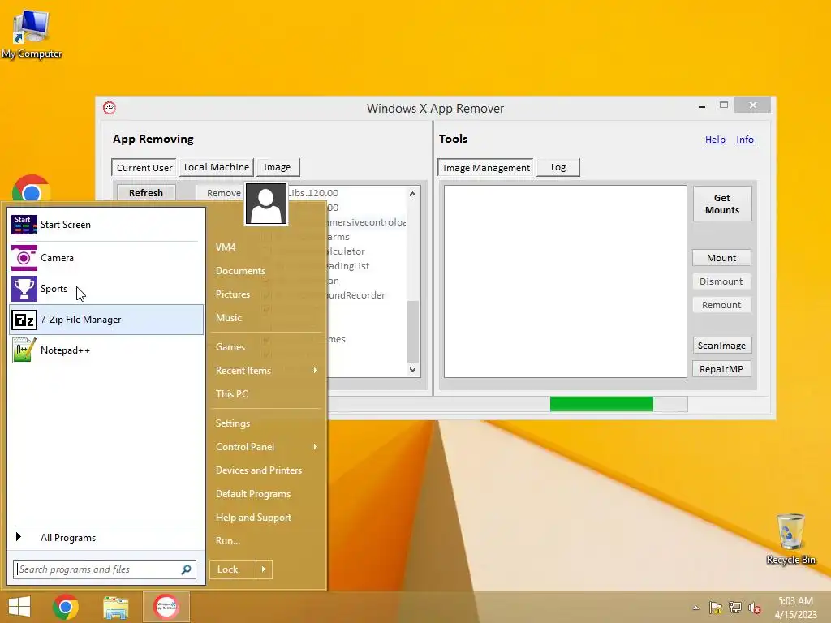
Task: Open the Help link
Action: 715,140
